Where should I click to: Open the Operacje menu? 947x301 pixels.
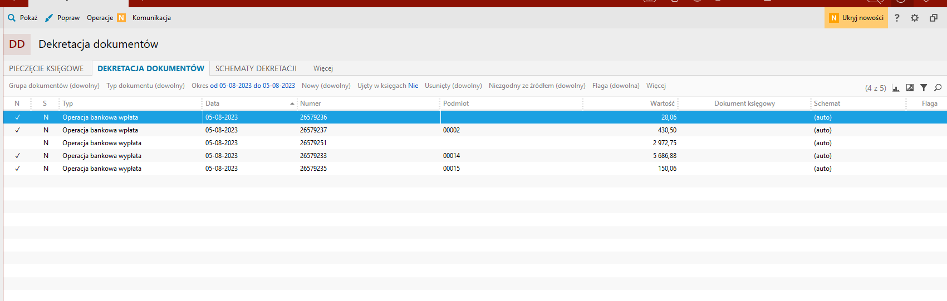coord(100,18)
